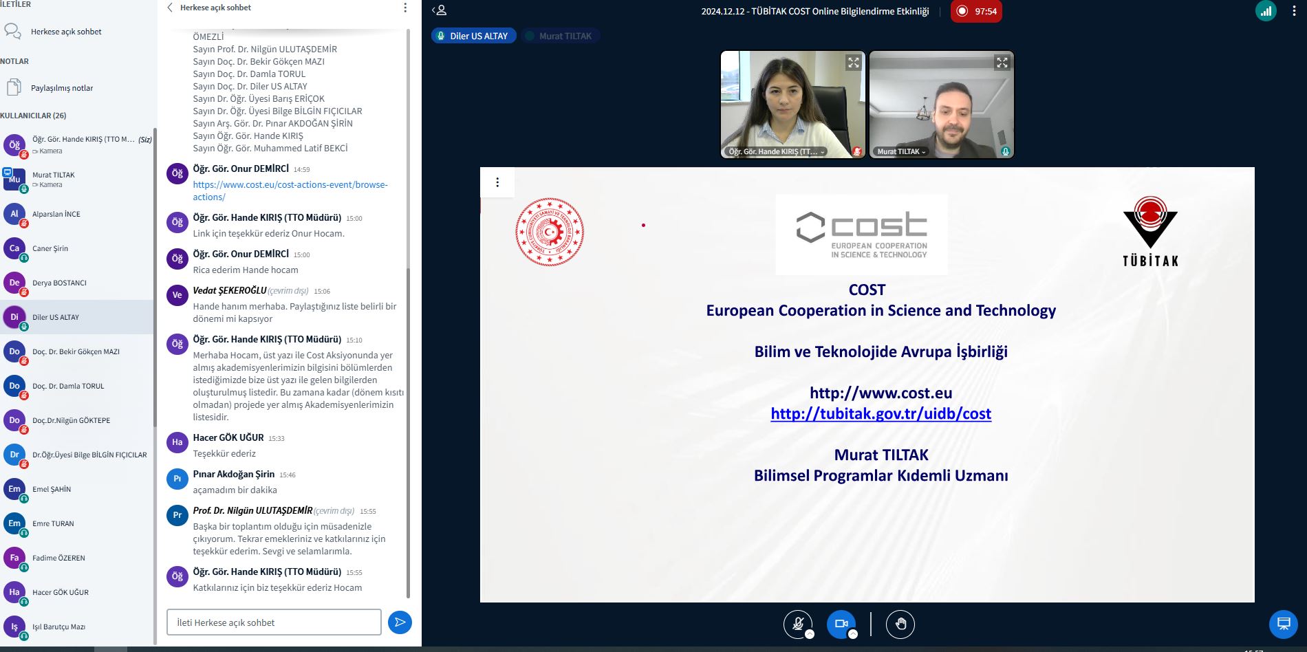Image resolution: width=1307 pixels, height=652 pixels.
Task: Select user Emre TURAN in the list
Action: click(x=77, y=523)
